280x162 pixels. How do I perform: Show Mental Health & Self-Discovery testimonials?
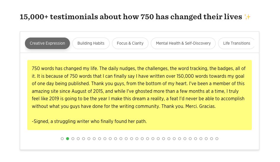click(x=183, y=43)
